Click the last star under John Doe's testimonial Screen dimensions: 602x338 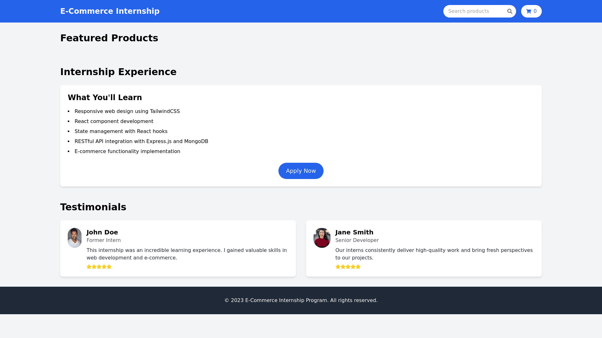[109, 267]
